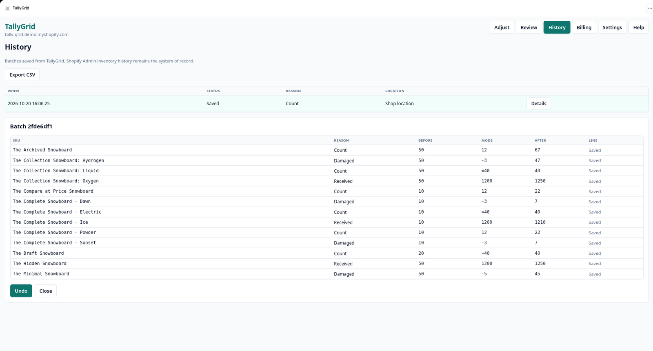
Task: Select the timestamp 2026-10-20 16:06:25
Action: 29,104
